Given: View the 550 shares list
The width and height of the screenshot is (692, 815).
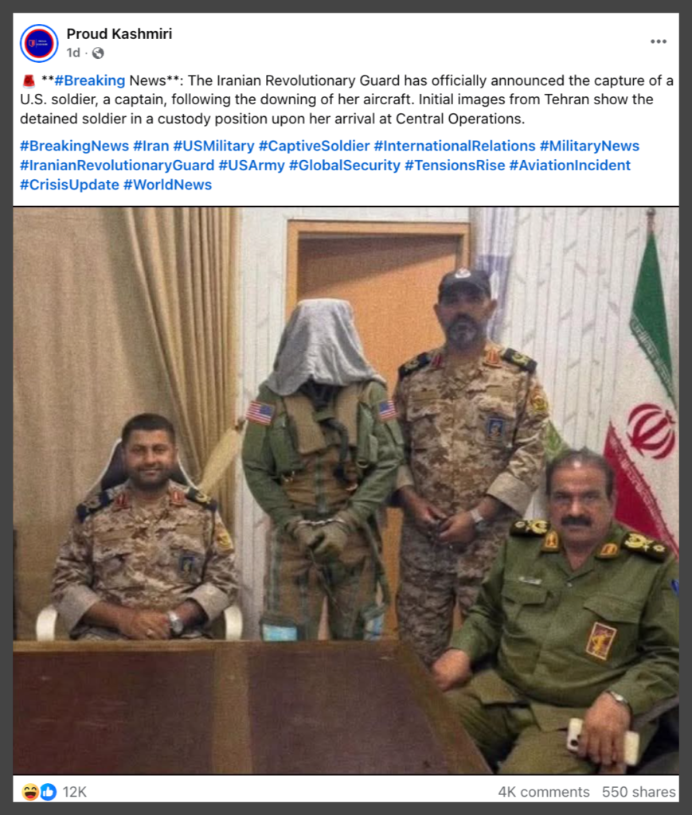Looking at the screenshot, I should tap(639, 792).
